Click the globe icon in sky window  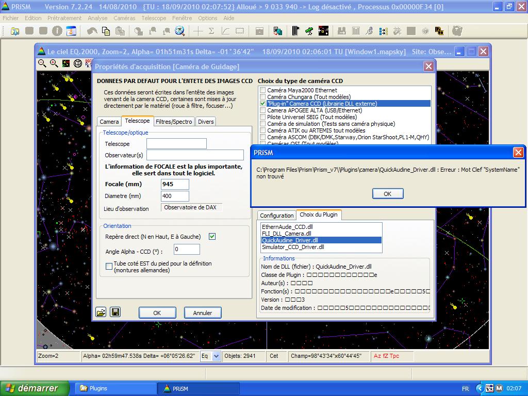78,63
